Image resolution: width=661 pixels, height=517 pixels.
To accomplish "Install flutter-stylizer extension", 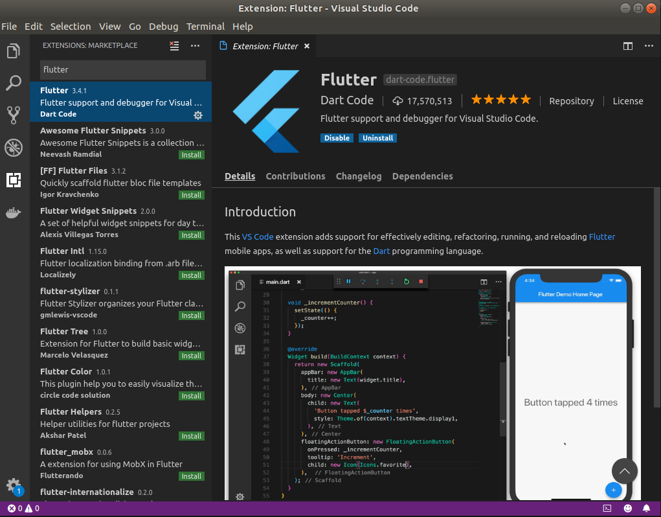I will pos(192,316).
